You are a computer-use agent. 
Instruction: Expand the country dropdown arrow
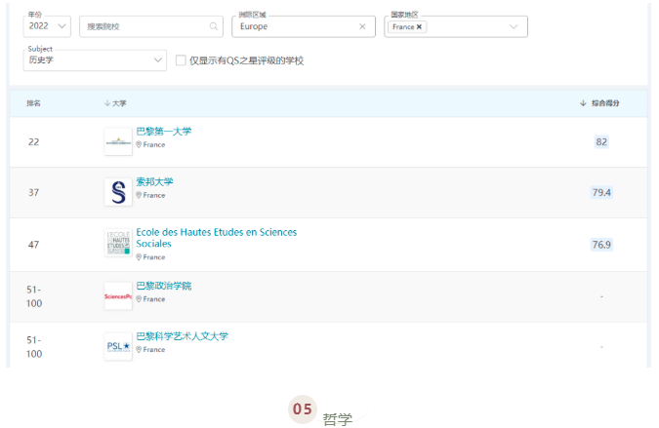514,27
